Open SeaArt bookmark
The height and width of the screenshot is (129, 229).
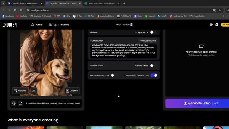tap(162, 16)
